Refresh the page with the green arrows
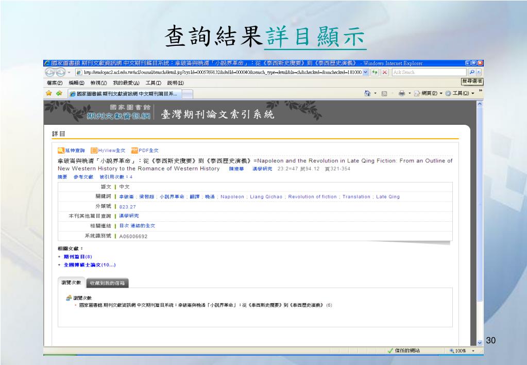 tap(375, 72)
